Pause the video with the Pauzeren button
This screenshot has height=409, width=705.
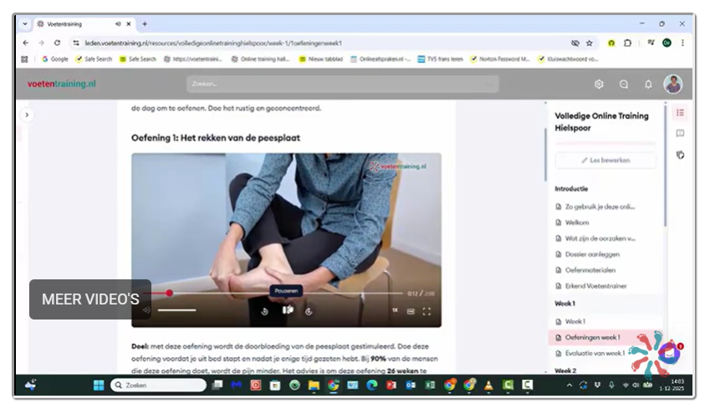287,310
